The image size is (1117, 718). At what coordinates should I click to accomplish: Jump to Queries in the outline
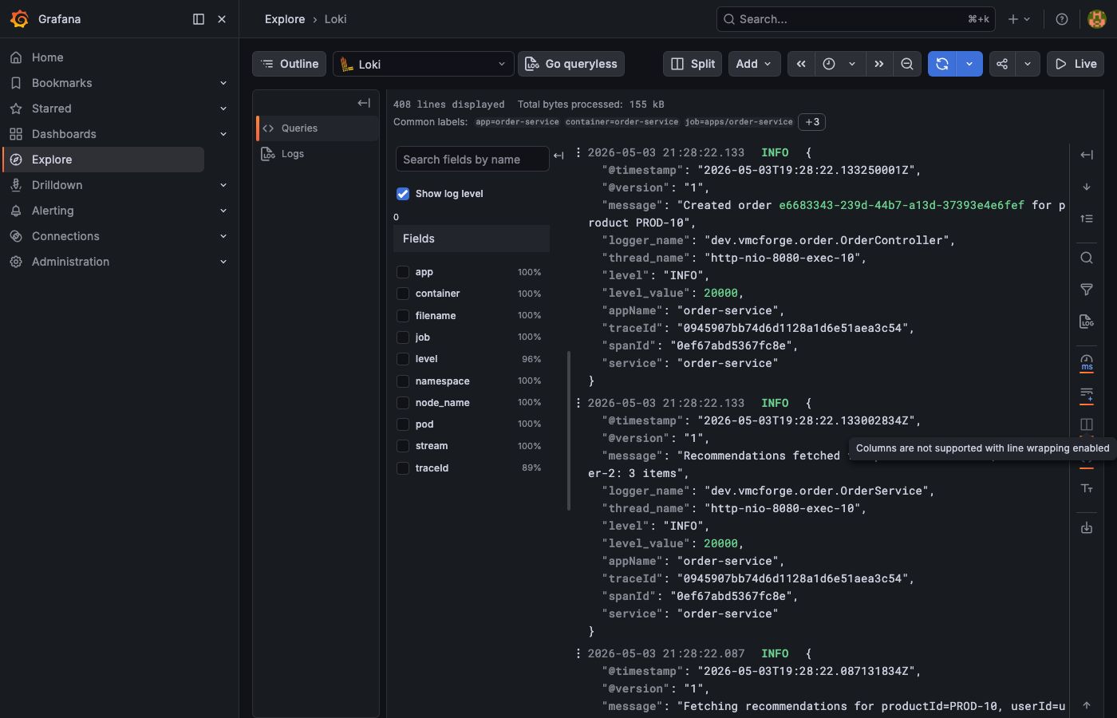coord(318,128)
